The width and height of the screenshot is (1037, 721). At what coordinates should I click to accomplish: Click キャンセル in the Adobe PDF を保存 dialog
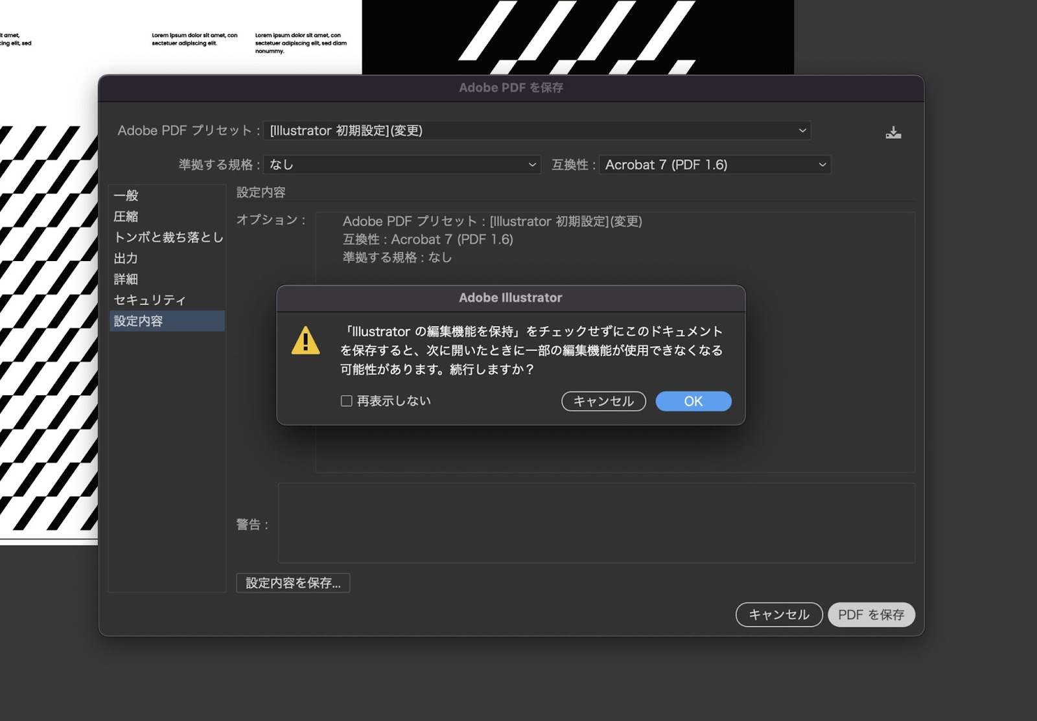tap(779, 615)
